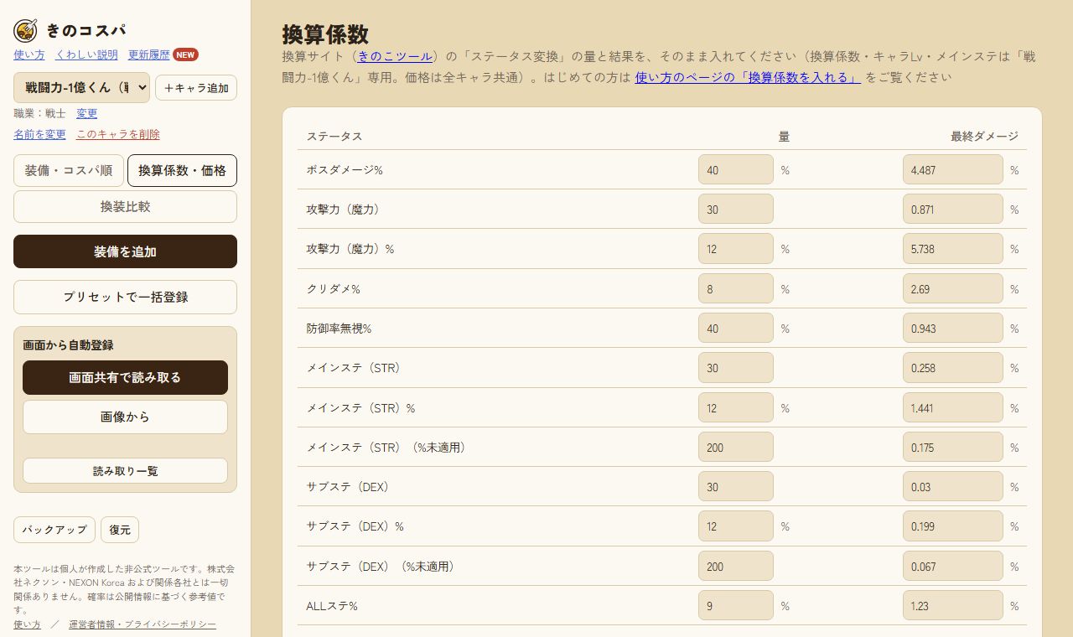Click the NEW badge next to 更新履歴
This screenshot has height=637, width=1073.
click(x=186, y=54)
